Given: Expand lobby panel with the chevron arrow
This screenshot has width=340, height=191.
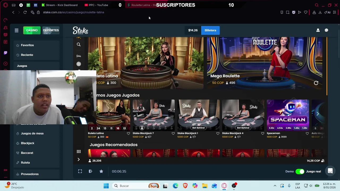Looking at the screenshot, I should [79, 159].
